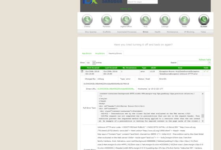Click the Full Error Text scrollbar thumb
This screenshot has width=221, height=150.
click(x=203, y=116)
